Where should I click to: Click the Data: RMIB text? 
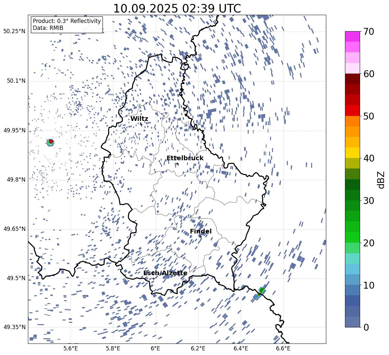tap(48, 28)
